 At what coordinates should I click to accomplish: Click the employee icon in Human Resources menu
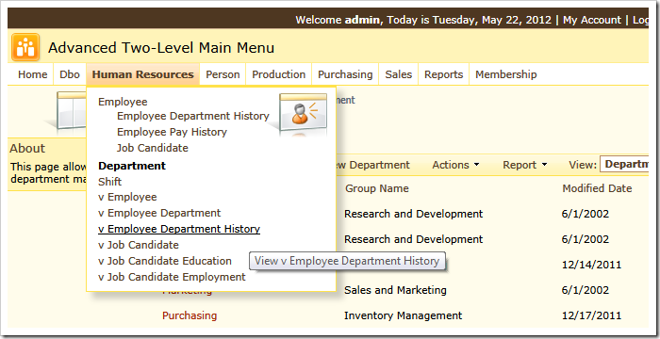[303, 114]
